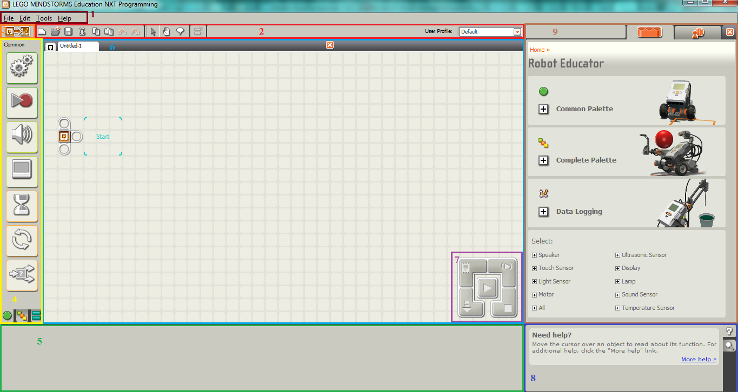The width and height of the screenshot is (738, 392).
Task: Open a program with the folder icon
Action: pyautogui.click(x=55, y=31)
